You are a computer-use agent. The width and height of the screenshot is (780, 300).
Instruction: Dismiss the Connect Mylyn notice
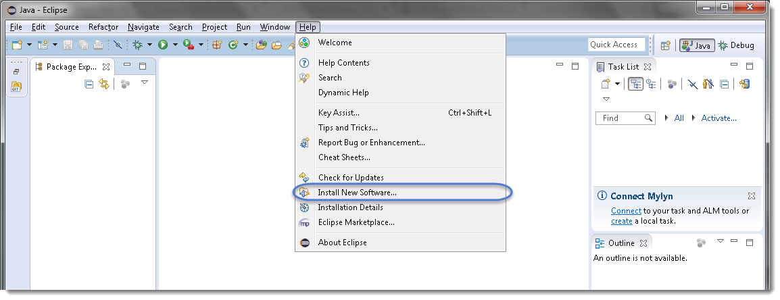[x=751, y=196]
